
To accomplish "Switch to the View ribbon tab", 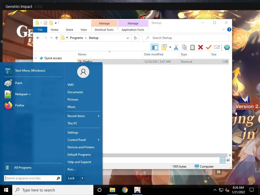I will coord(84,30).
